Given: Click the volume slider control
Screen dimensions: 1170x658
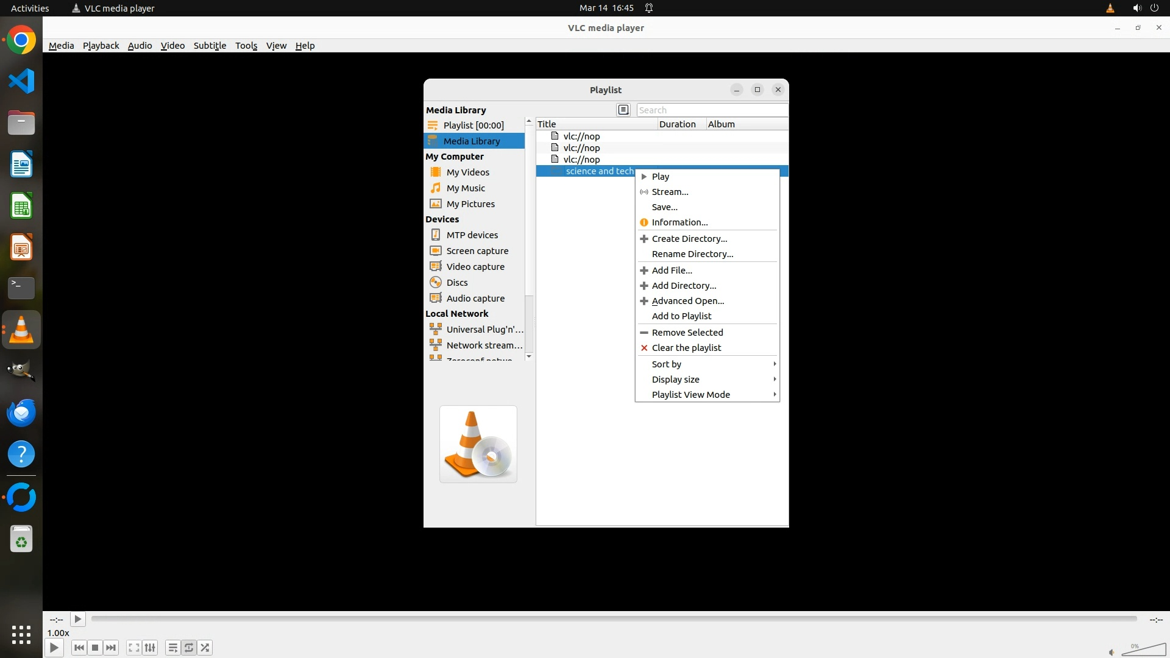Looking at the screenshot, I should [1143, 650].
